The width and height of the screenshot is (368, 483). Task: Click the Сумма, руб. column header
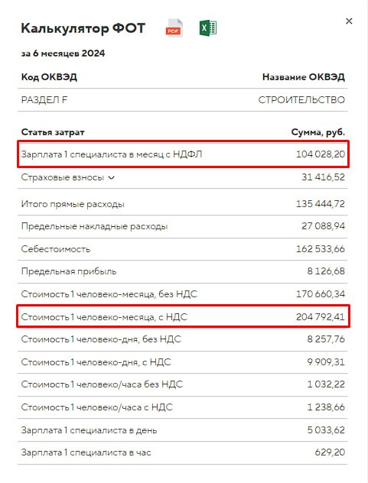318,132
